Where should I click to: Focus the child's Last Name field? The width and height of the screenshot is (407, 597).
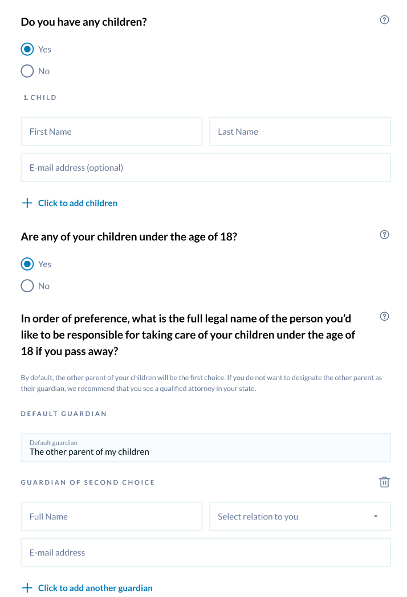pyautogui.click(x=300, y=132)
